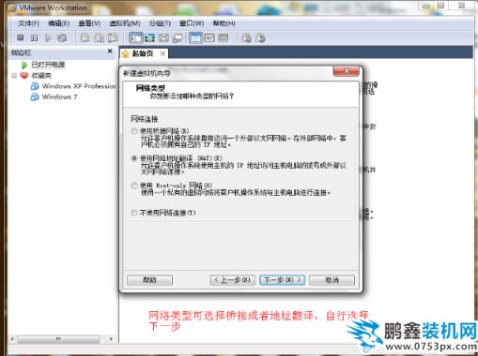Select 已打开电源 in the sidebar tree
This screenshot has height=356, width=478.
click(x=48, y=65)
